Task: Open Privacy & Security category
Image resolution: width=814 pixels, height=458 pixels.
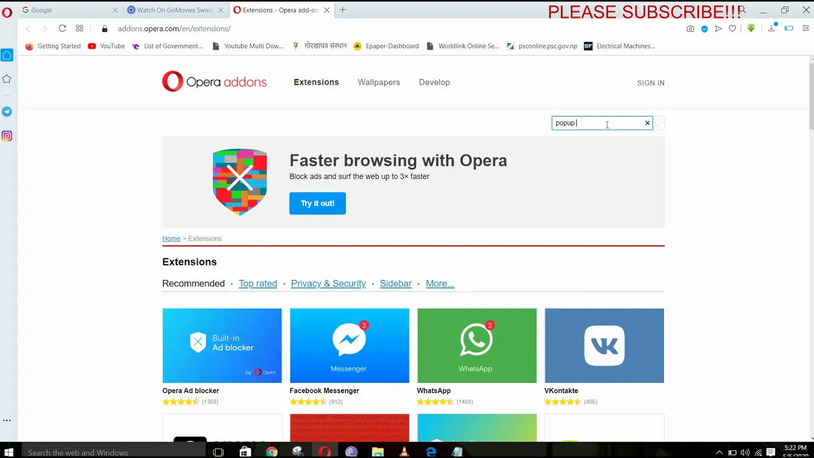Action: pyautogui.click(x=328, y=284)
